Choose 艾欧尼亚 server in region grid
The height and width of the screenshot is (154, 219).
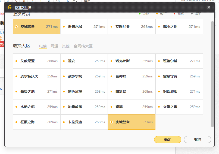(x=37, y=61)
